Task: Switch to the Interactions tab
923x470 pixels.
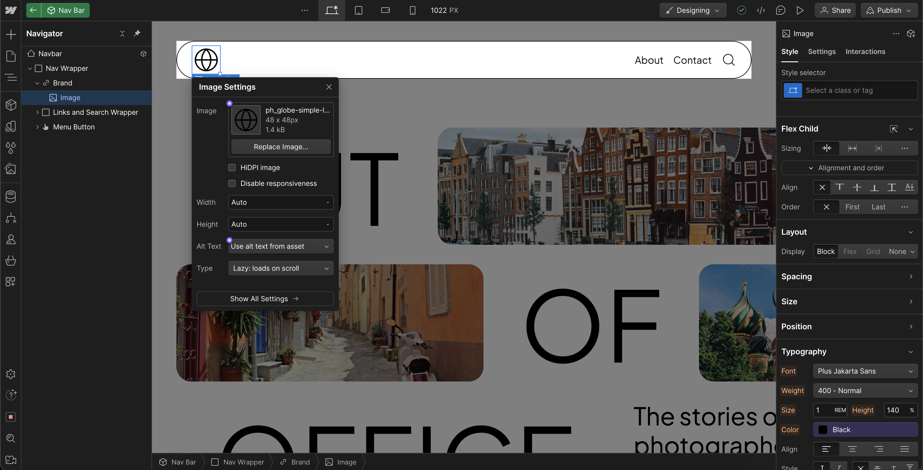Action: point(865,52)
